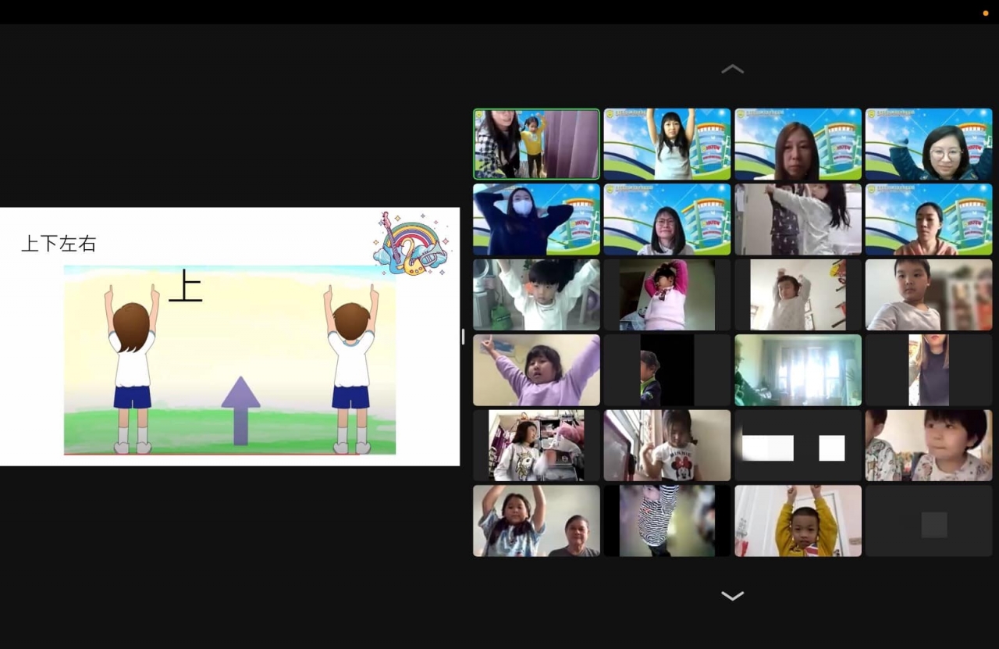999x649 pixels.
Task: Select the child in striped shirt video
Action: pyautogui.click(x=667, y=521)
